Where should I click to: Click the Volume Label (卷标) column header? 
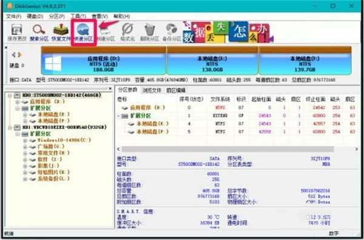pyautogui.click(x=122, y=99)
